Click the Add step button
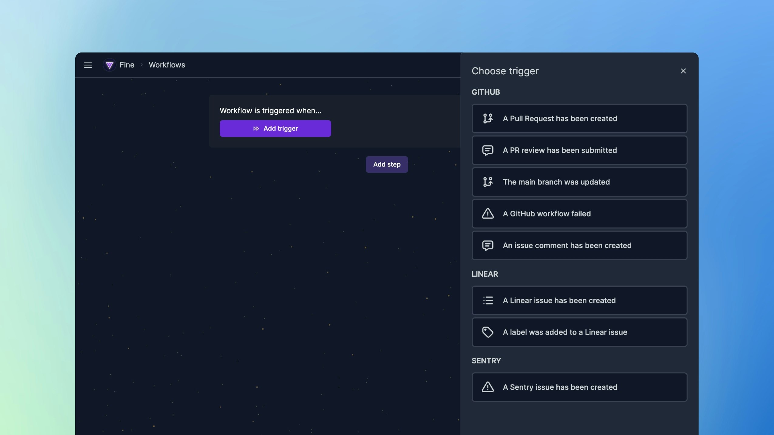 pos(387,164)
